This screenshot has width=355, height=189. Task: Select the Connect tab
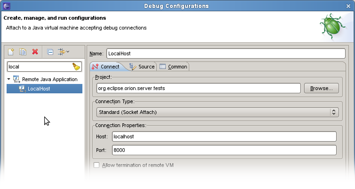(x=106, y=67)
